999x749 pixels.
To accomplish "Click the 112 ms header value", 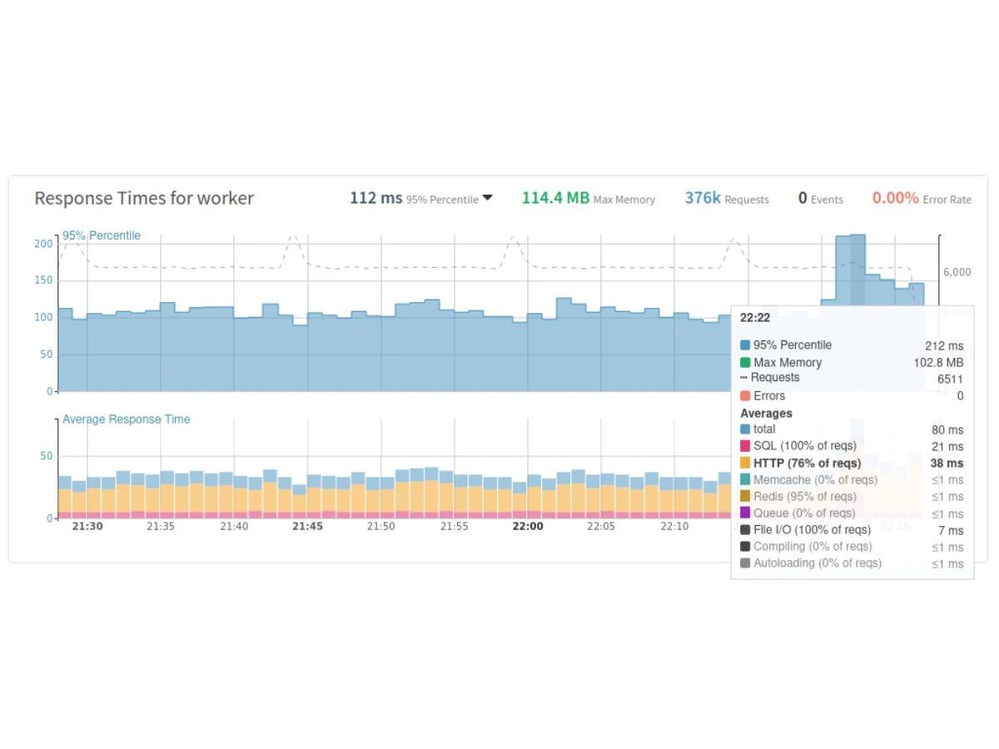I will 375,198.
